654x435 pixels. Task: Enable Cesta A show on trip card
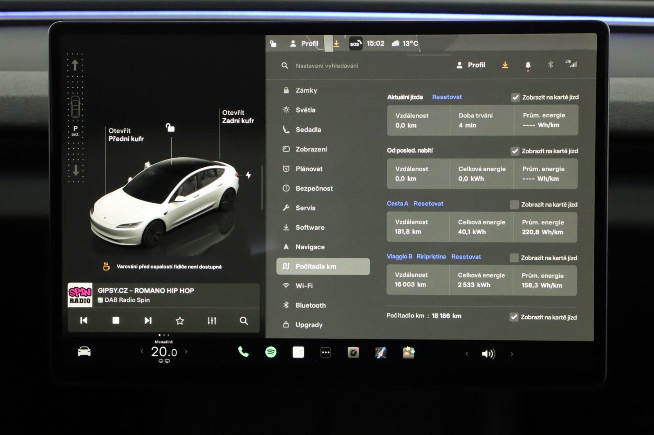pos(514,204)
